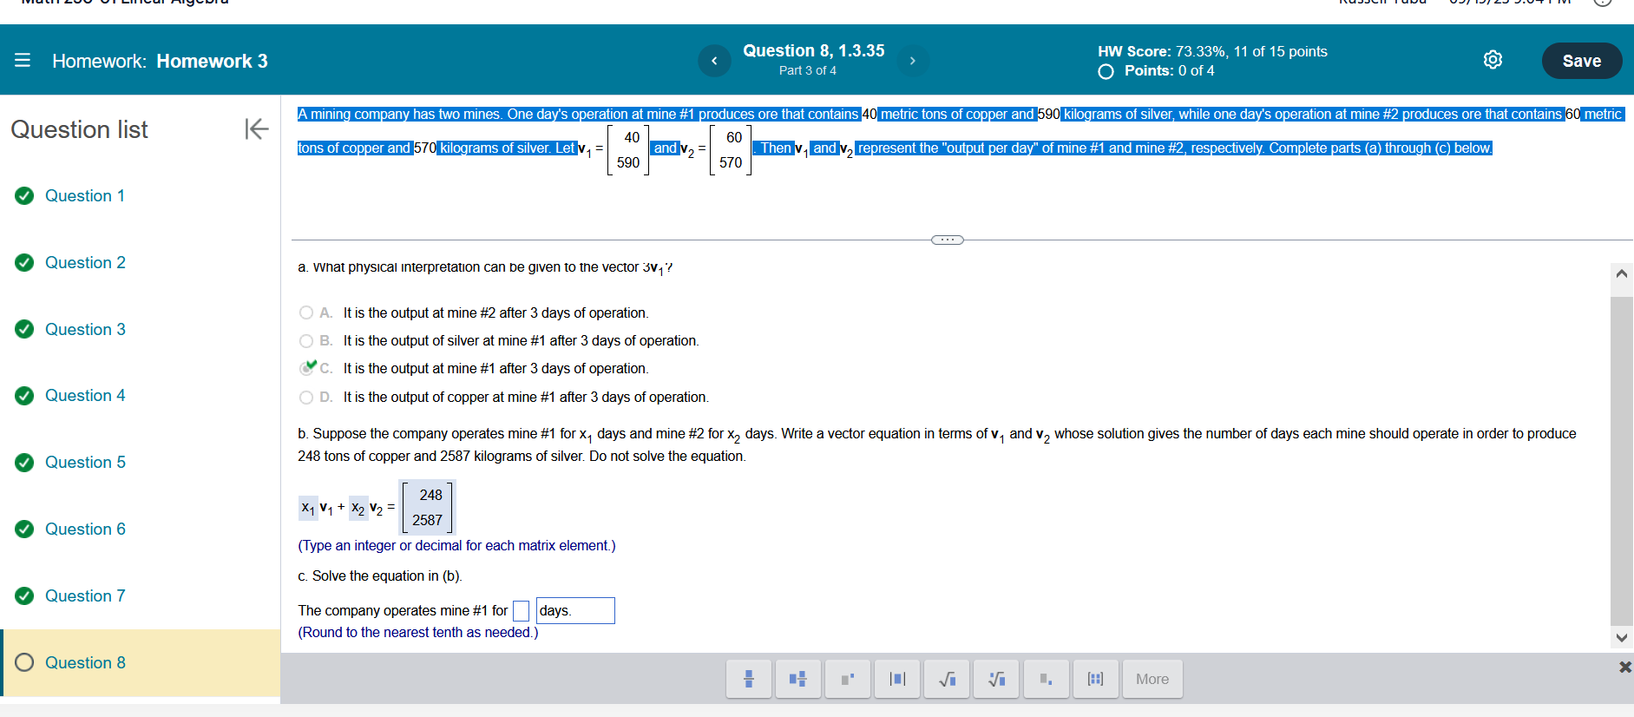Go to the previous question arrow
Screen dimensions: 1634x717
pos(714,60)
